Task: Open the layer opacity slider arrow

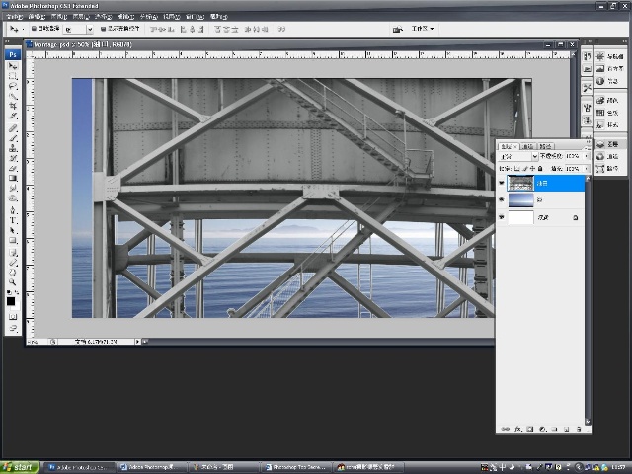Action: (586, 156)
